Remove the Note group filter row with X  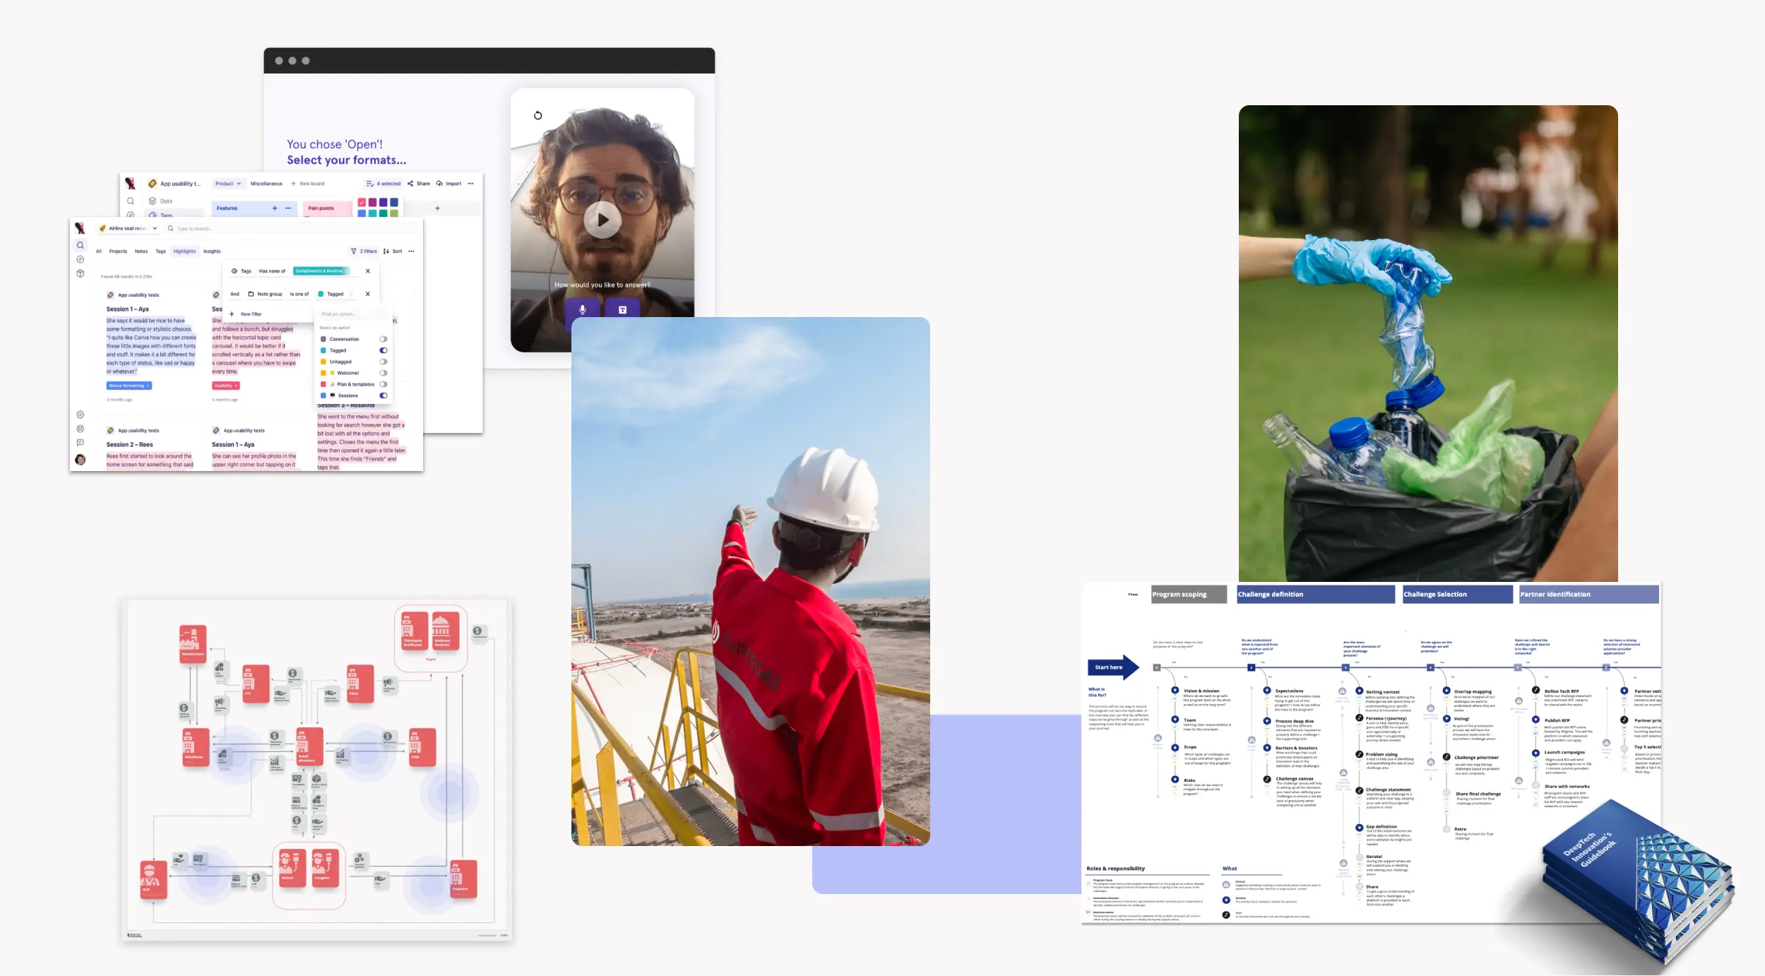[x=367, y=294]
